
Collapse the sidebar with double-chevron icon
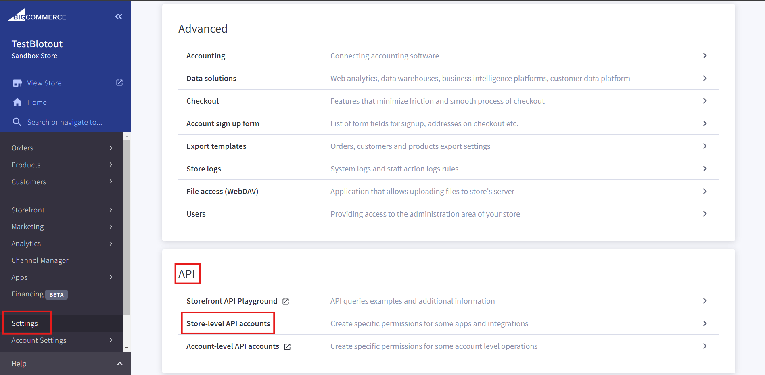tap(119, 17)
